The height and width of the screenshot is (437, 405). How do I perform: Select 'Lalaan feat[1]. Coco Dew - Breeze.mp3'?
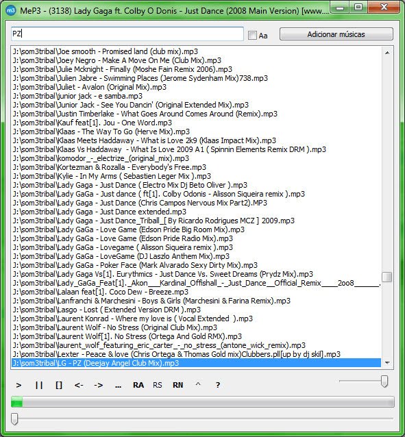coord(197,292)
